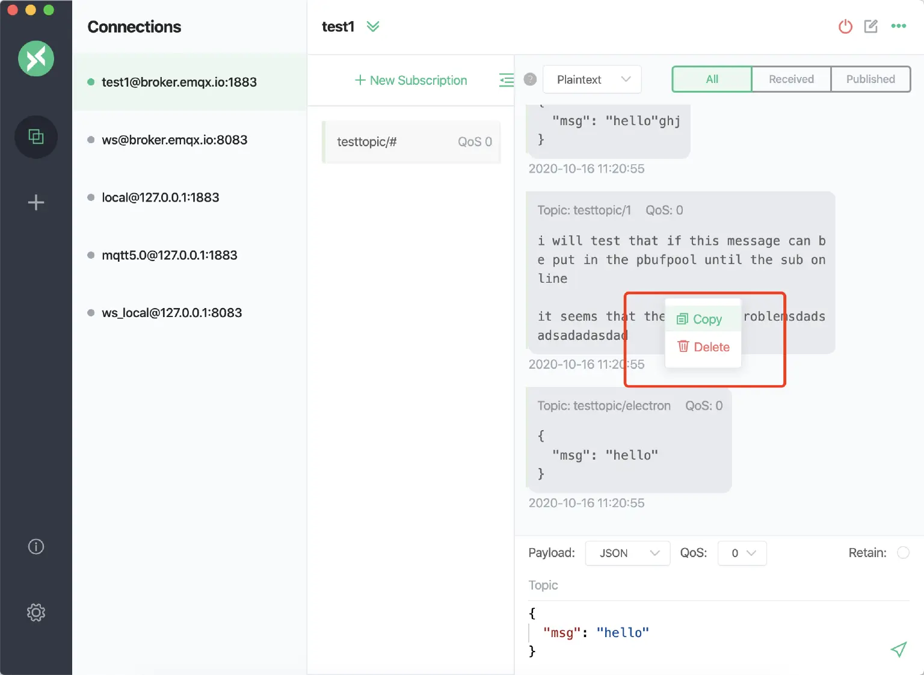Viewport: 924px width, 675px height.
Task: Open the Settings gear icon
Action: coord(36,612)
